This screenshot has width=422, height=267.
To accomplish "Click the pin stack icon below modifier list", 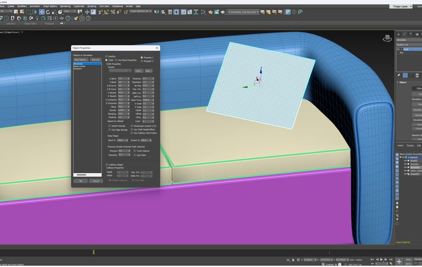I will [399, 75].
